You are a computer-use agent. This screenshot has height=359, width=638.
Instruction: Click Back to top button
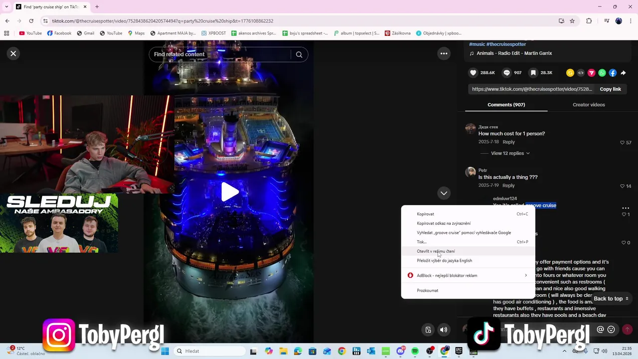coord(611,299)
